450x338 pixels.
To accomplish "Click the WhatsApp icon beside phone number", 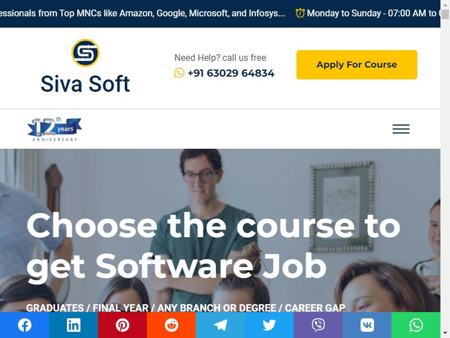I will tap(179, 73).
